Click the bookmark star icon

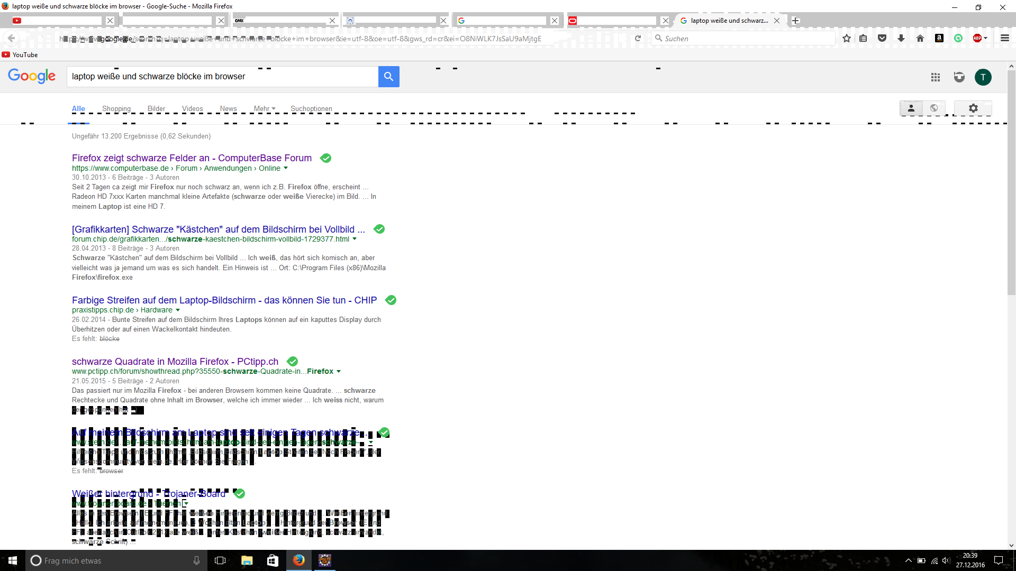tap(847, 38)
